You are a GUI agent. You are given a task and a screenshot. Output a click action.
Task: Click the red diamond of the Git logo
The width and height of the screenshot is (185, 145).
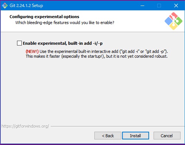174,16
